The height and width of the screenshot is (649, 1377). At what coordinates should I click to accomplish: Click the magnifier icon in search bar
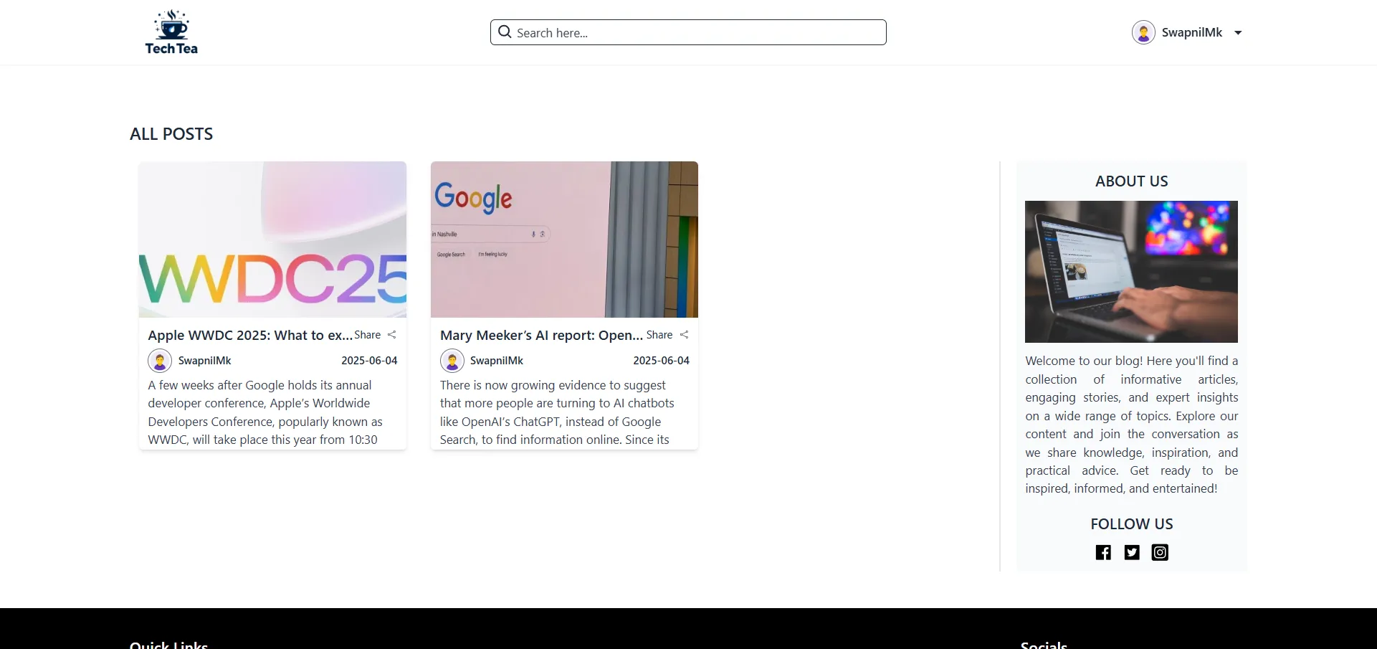(505, 32)
